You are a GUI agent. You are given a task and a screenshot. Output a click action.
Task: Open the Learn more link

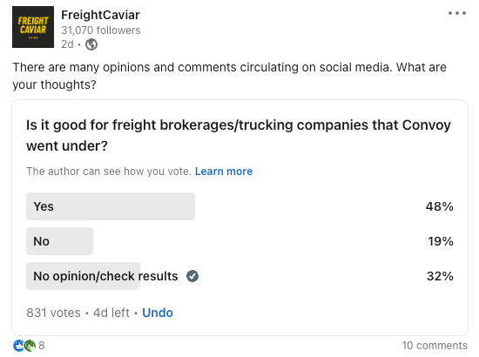tap(224, 172)
